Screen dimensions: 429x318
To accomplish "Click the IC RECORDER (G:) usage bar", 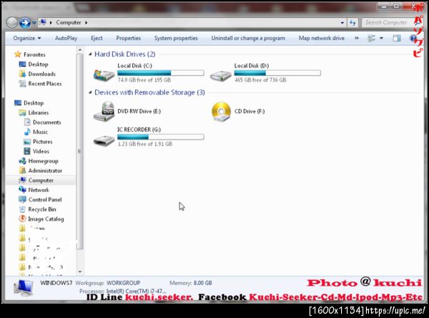I will point(161,137).
